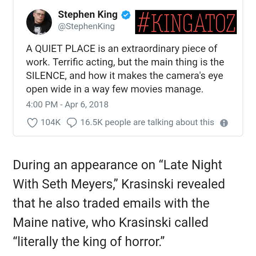
Task: Click the 'literally the king of horror' quote
Action: pos(89,242)
